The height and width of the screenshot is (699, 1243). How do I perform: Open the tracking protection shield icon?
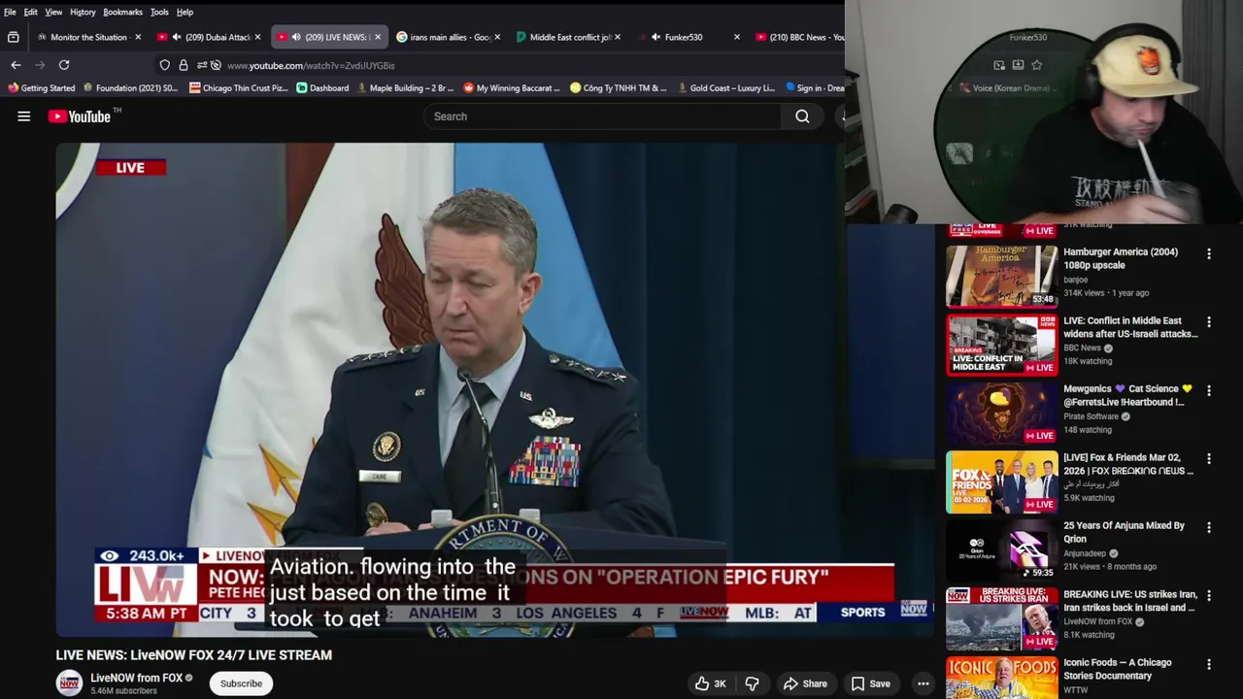pos(165,65)
